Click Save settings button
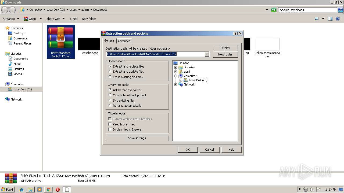The width and height of the screenshot is (344, 193). pyautogui.click(x=137, y=138)
